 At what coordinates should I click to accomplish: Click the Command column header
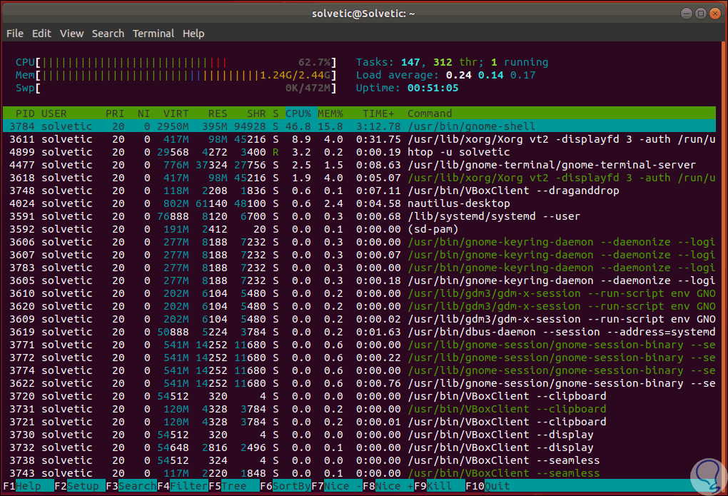pos(430,113)
